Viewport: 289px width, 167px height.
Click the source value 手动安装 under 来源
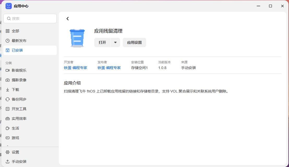tap(188, 68)
